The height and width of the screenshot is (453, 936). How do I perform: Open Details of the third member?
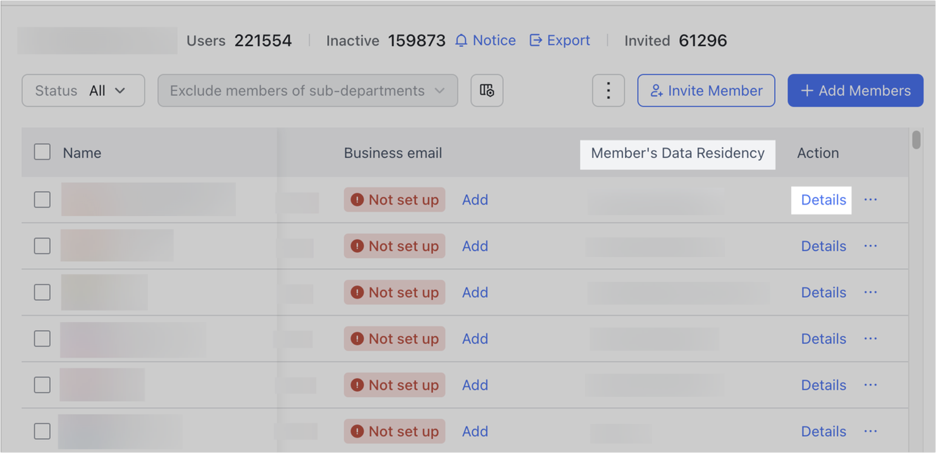824,292
